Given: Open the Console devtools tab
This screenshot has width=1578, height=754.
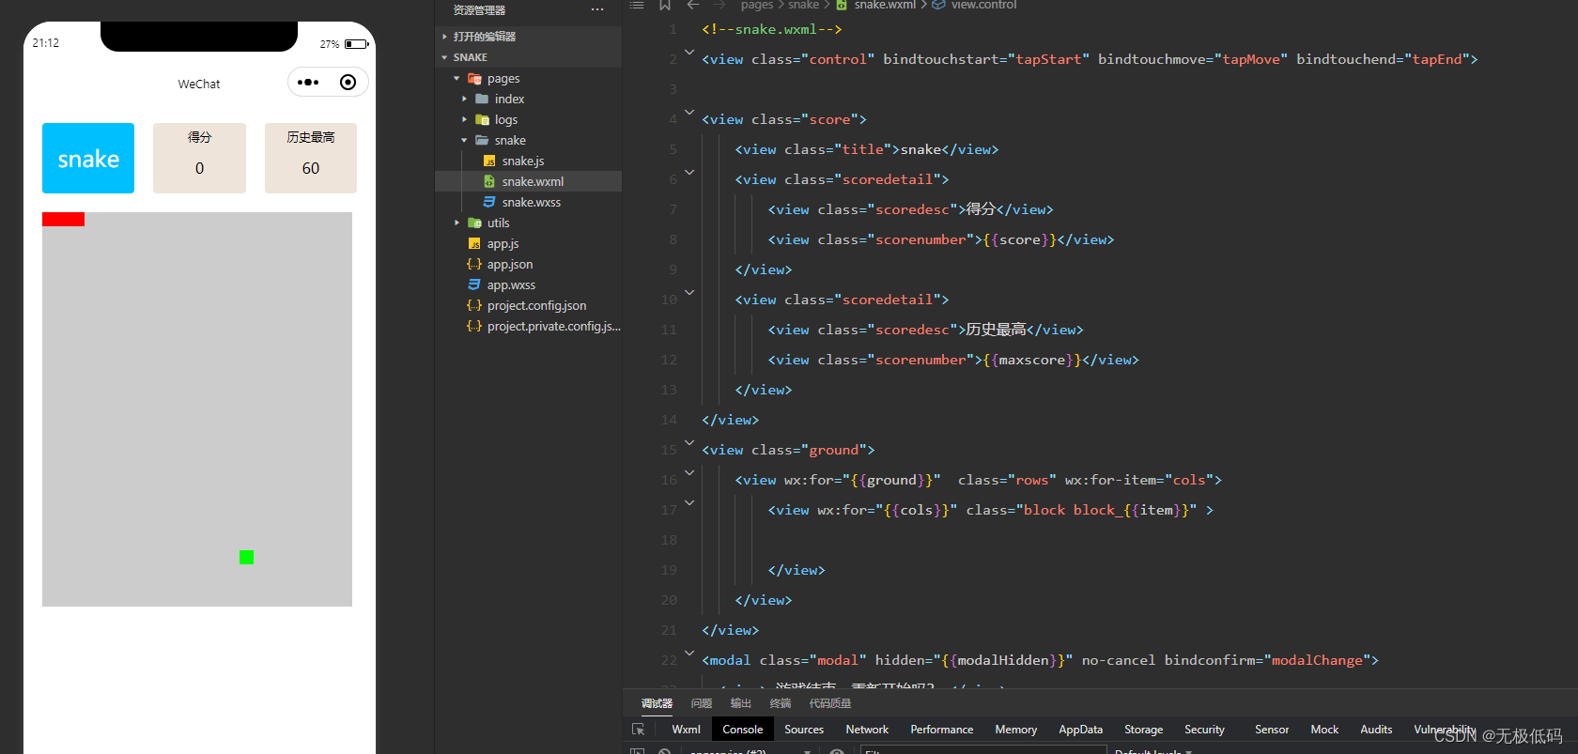Looking at the screenshot, I should click(742, 730).
